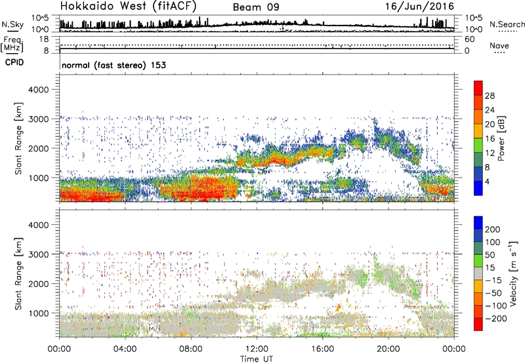Select the '3000' tick of the velocity panel
This screenshot has height=363, width=525.
coord(39,254)
